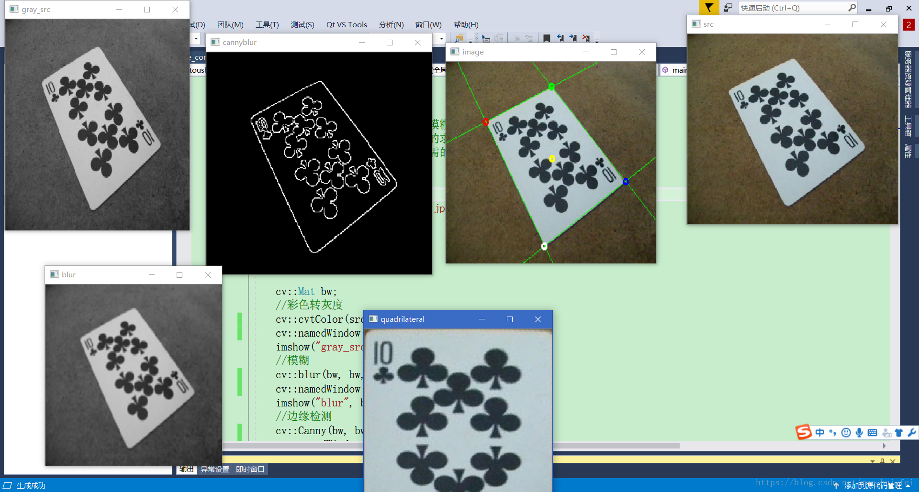Open the IME skin shirt icon
The height and width of the screenshot is (492, 919).
coord(899,432)
